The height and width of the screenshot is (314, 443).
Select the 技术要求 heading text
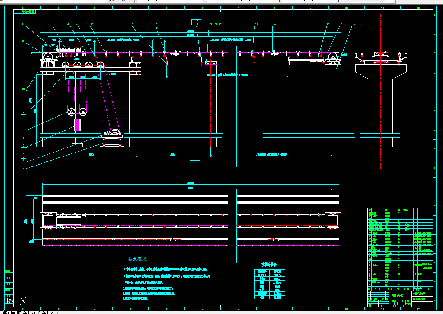point(137,259)
